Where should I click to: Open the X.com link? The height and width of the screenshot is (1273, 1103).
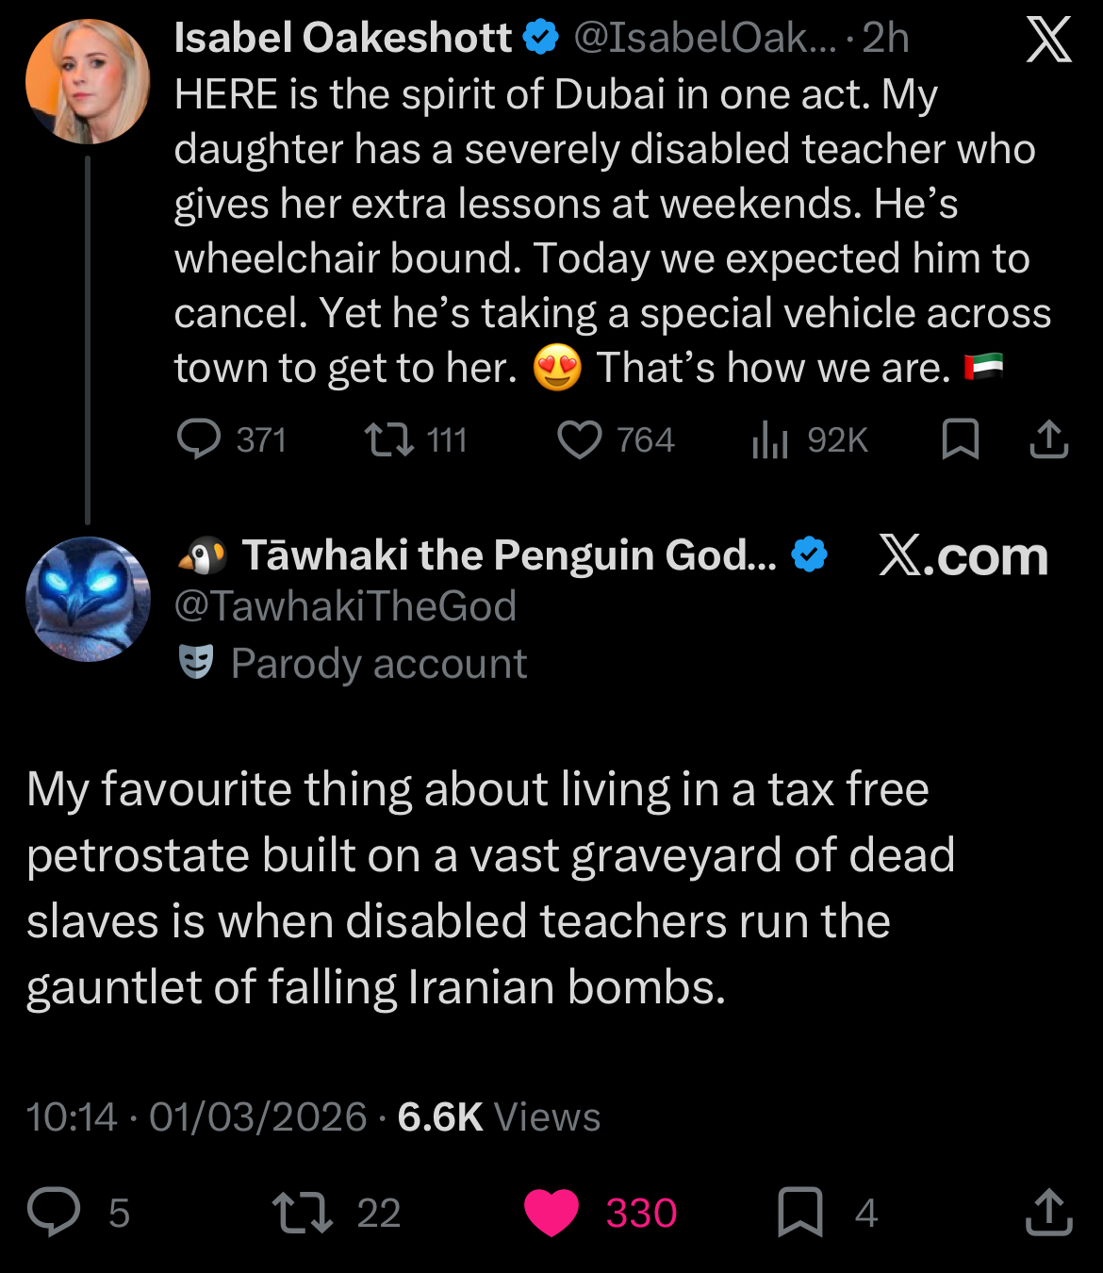point(963,556)
